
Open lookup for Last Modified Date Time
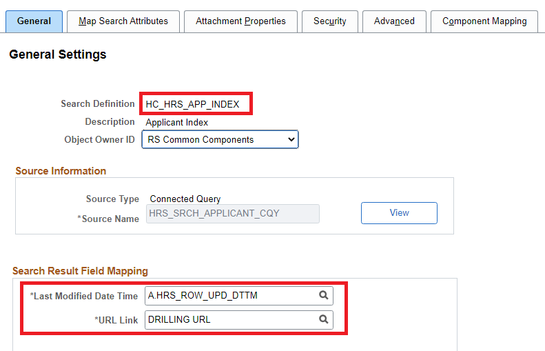click(323, 296)
